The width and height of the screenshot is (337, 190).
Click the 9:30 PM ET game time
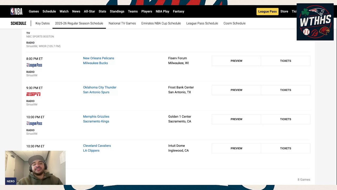pyautogui.click(x=34, y=88)
